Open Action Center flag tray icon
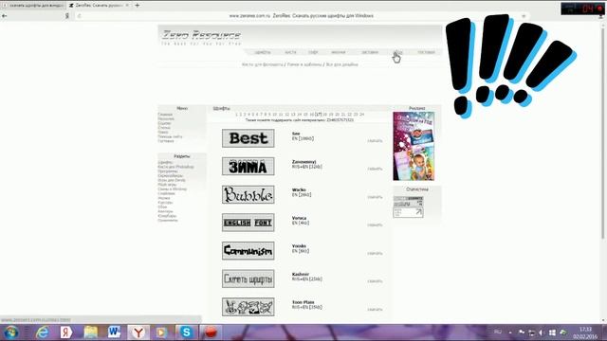This screenshot has height=341, width=607. point(522,332)
